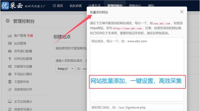
Task: Click the hamburger icon before 首页
Action: 54,6
